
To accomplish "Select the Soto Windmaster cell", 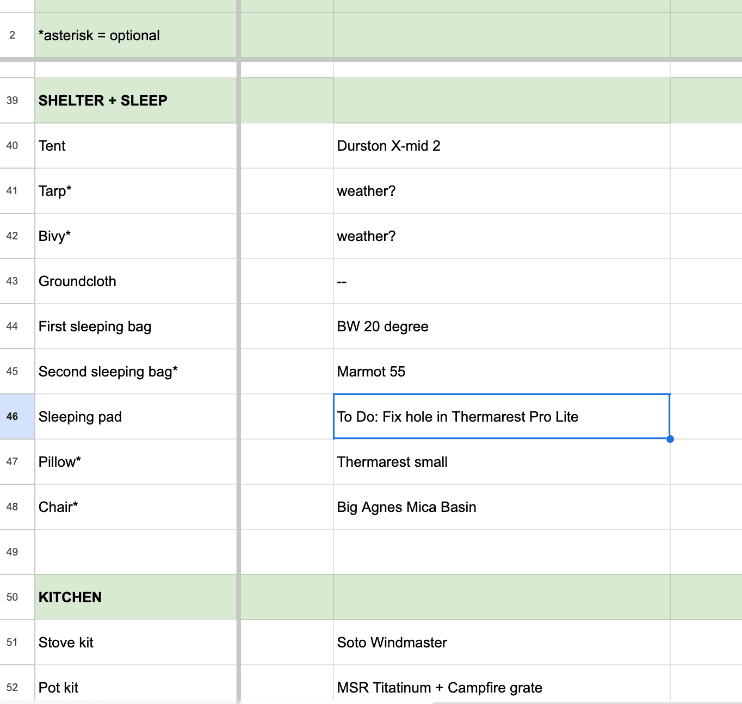I will pyautogui.click(x=502, y=643).
